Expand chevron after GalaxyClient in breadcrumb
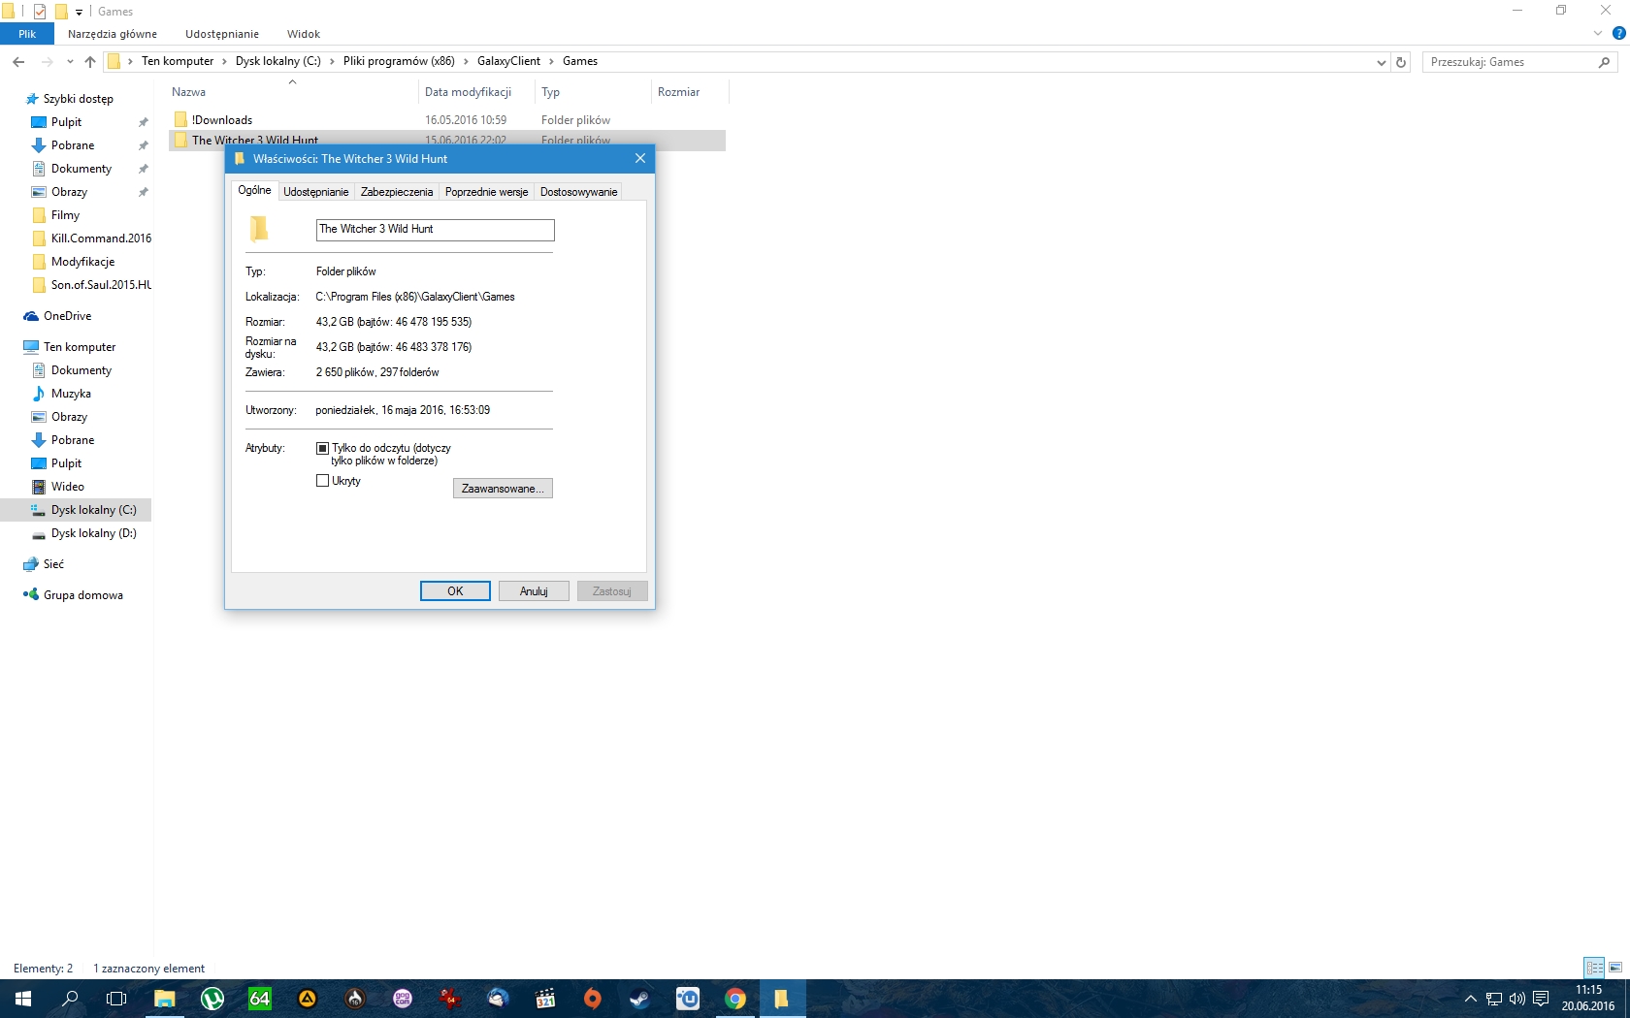 tap(551, 61)
